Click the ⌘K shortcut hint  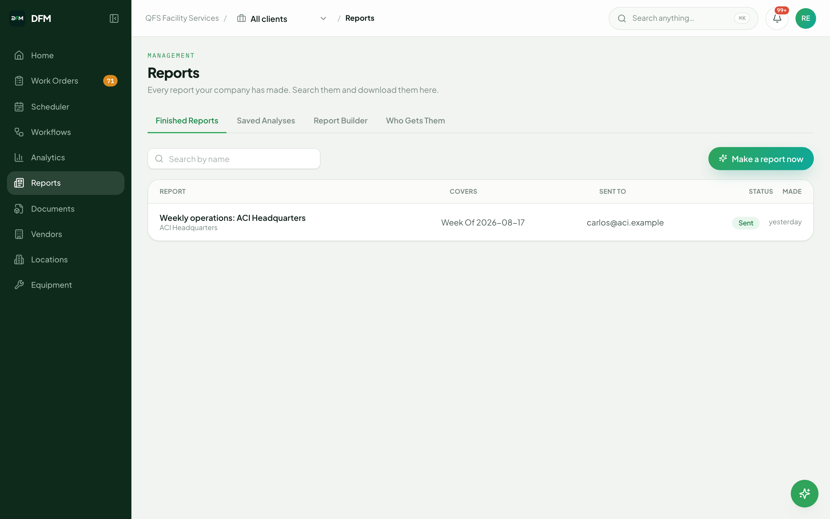coord(742,18)
